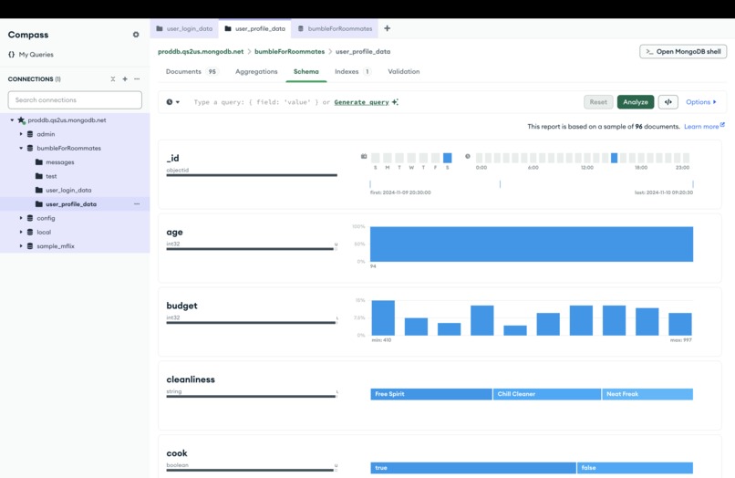Image resolution: width=735 pixels, height=478 pixels.
Task: Click favorite star icon of proddb connection
Action: click(x=21, y=120)
